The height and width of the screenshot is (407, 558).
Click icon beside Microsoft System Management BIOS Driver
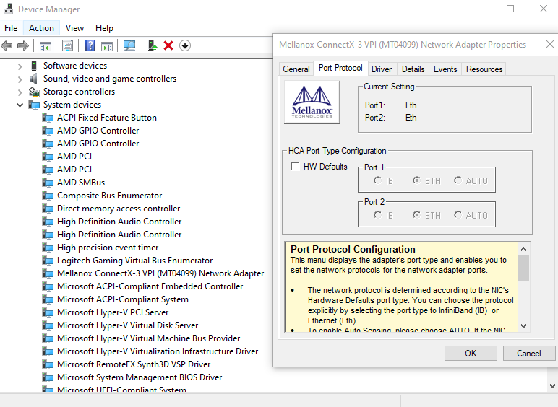(x=48, y=377)
